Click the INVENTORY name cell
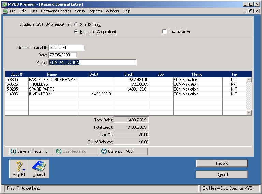The height and width of the screenshot is (194, 262). 53,94
